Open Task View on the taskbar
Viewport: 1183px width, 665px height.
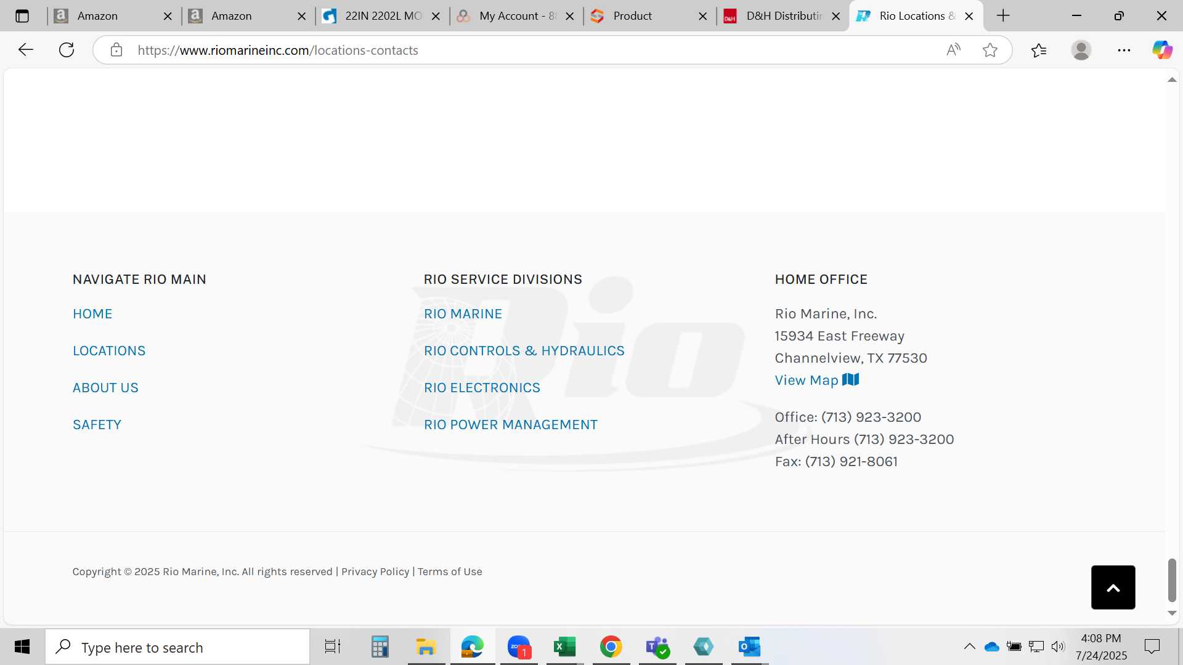(333, 647)
